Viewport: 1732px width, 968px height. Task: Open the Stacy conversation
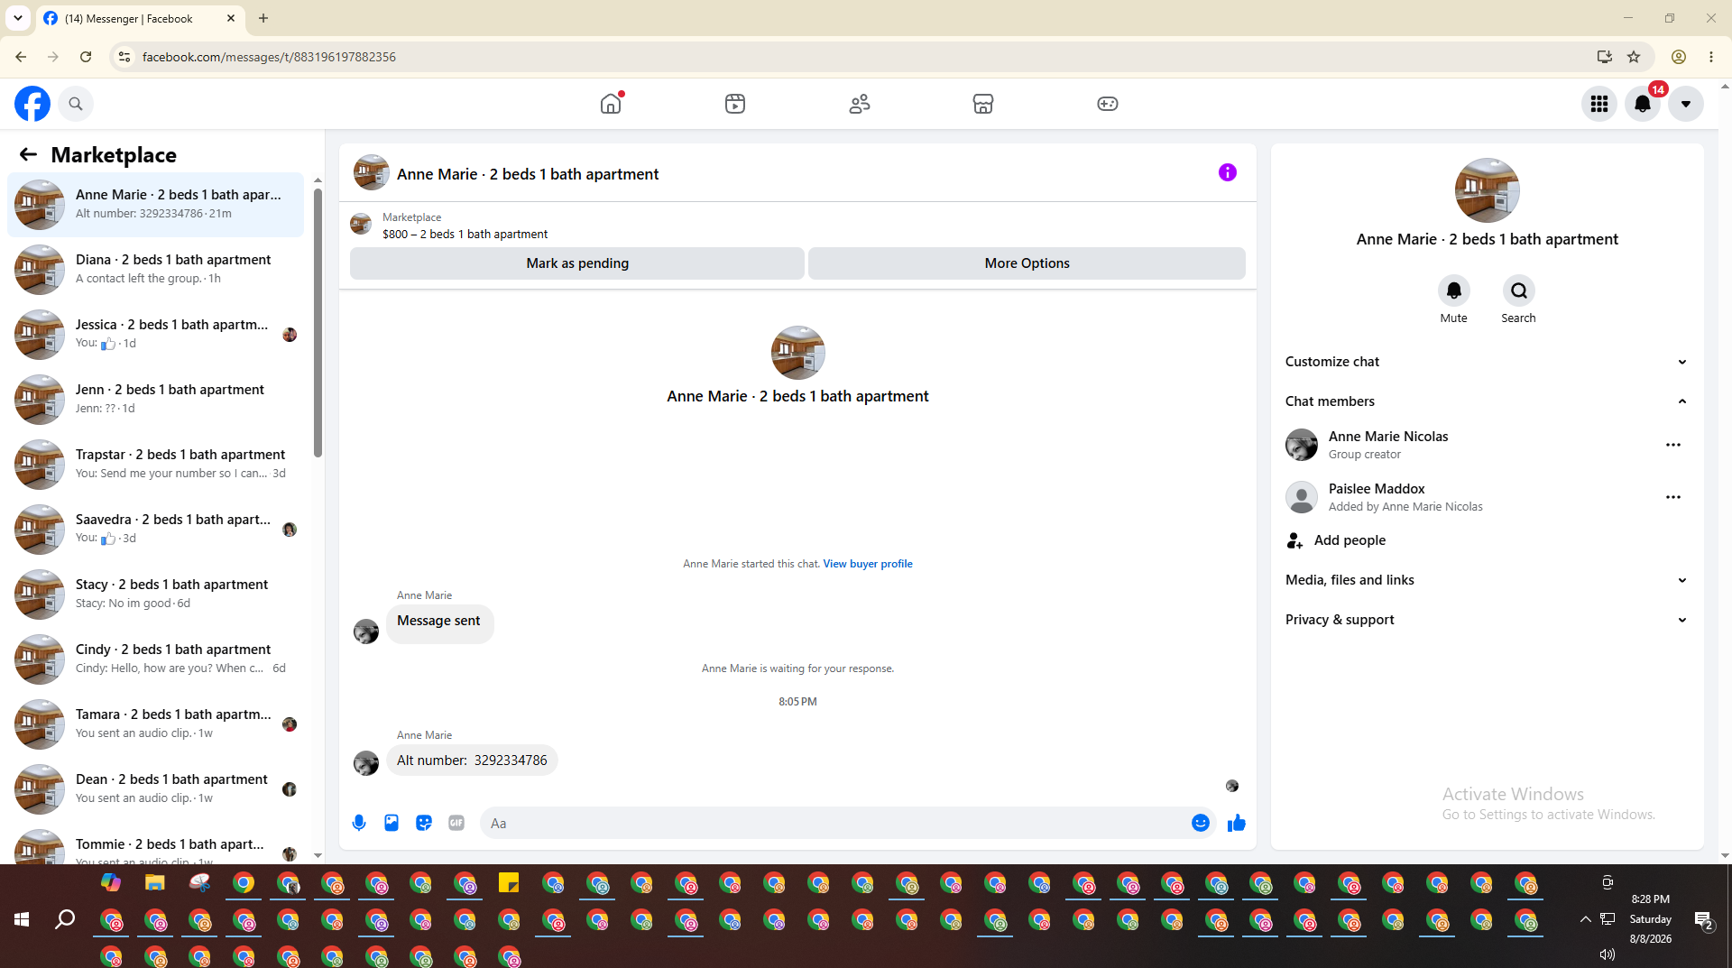(156, 595)
